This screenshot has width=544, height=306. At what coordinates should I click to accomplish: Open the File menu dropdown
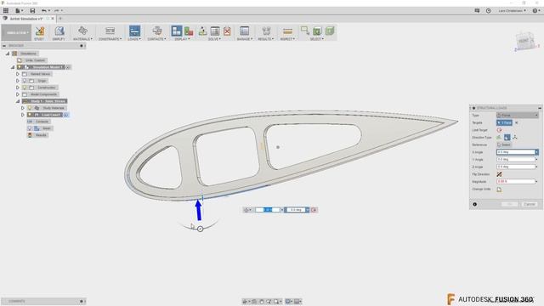coord(19,11)
